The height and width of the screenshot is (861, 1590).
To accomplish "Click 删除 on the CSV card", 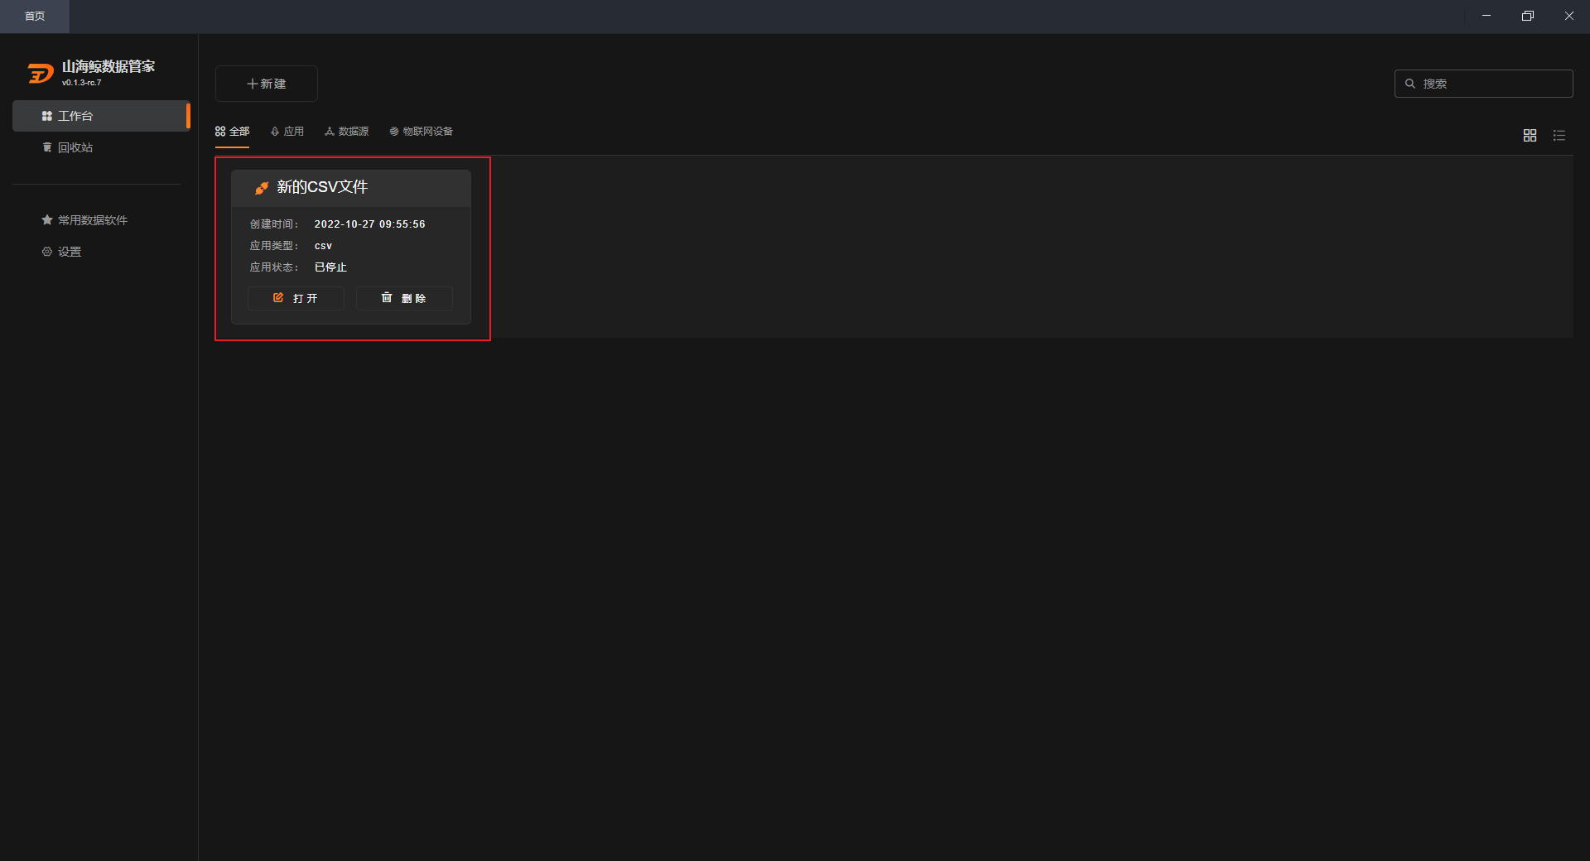I will pos(404,298).
